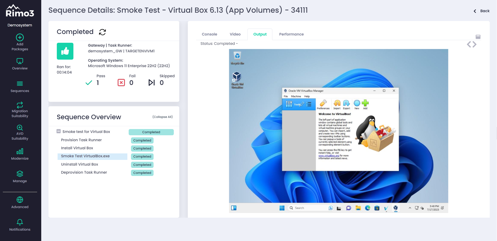Open AVD Suitability section
The image size is (497, 241).
[x=20, y=132]
